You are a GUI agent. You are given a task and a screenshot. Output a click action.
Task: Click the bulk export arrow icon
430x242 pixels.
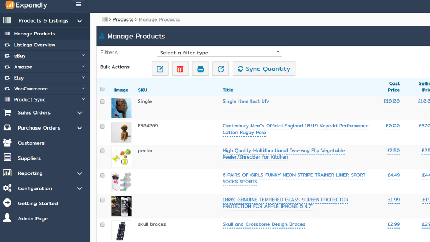tap(221, 69)
